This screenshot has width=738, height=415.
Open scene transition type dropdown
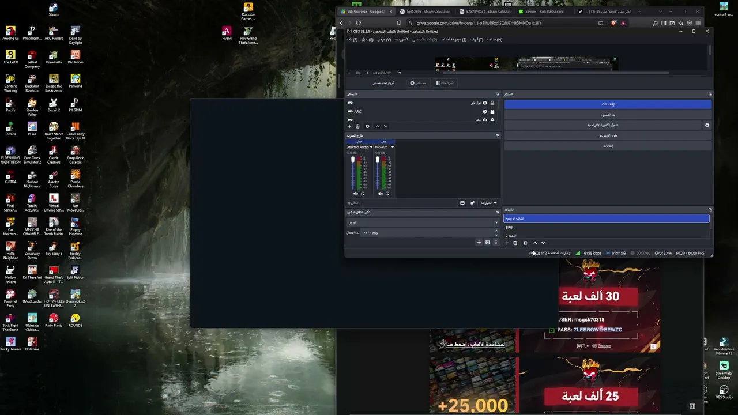click(x=423, y=222)
